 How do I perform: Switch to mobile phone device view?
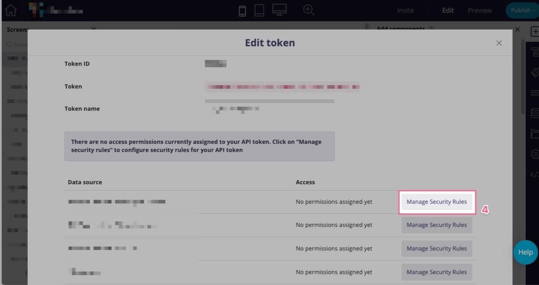pos(242,10)
